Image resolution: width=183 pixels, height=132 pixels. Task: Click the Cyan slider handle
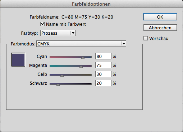(83, 58)
